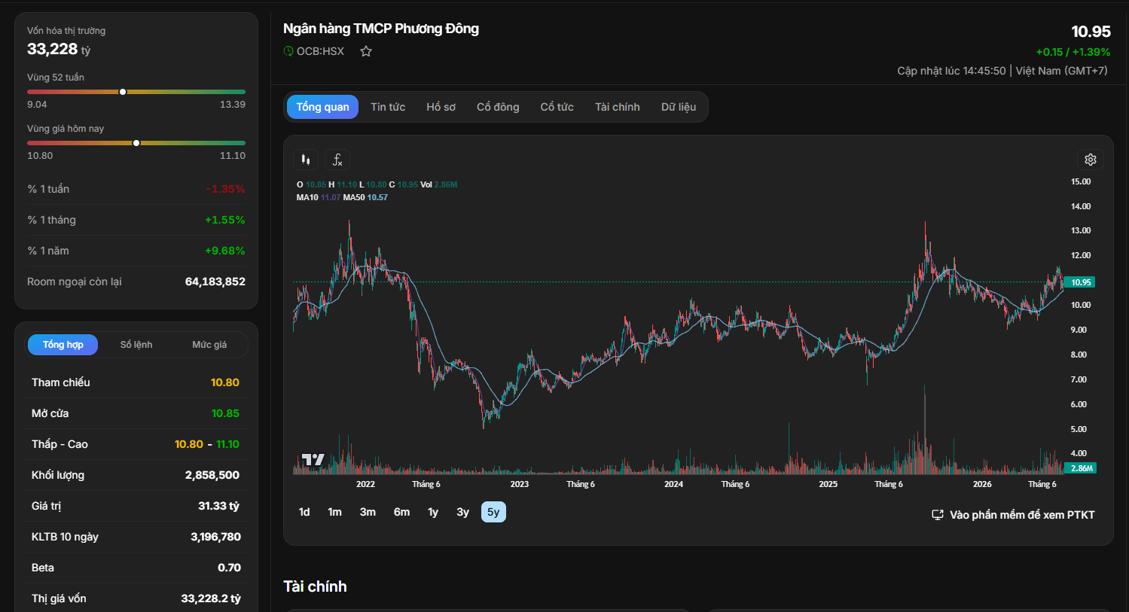Open the Cổ đông tab
The width and height of the screenshot is (1129, 612).
pyautogui.click(x=498, y=107)
